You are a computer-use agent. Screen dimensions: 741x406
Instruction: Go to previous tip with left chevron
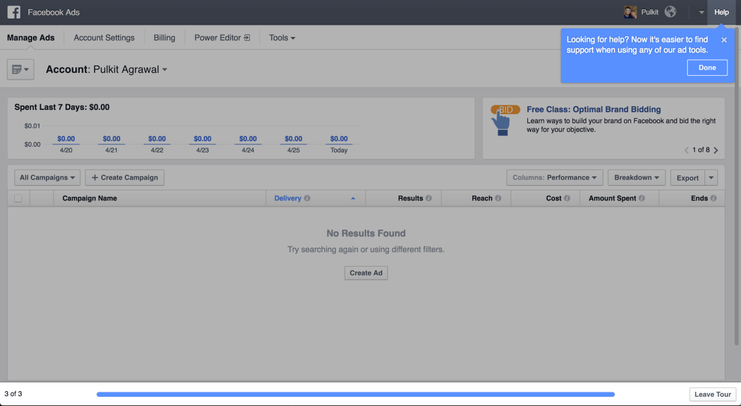pyautogui.click(x=686, y=150)
